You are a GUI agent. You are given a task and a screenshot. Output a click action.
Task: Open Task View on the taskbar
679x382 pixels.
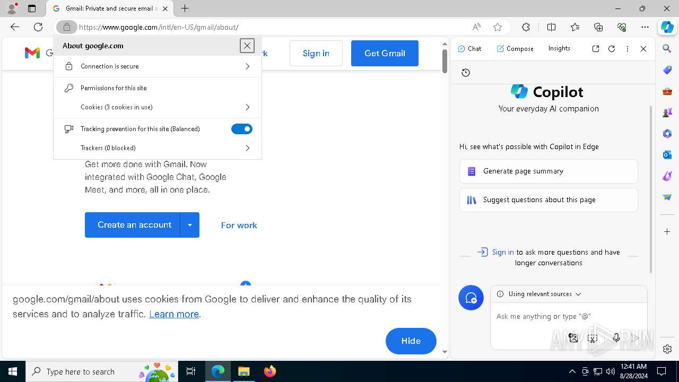click(x=191, y=371)
